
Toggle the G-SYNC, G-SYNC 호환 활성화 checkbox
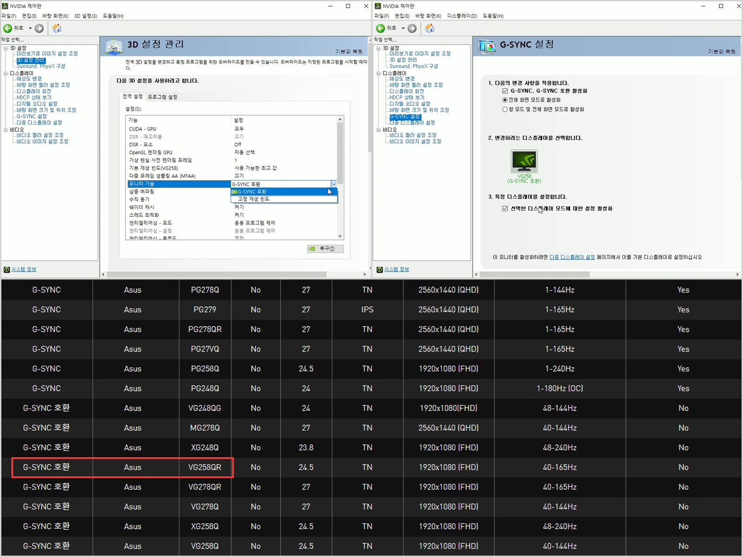505,91
